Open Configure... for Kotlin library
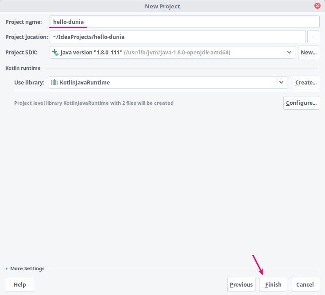This screenshot has width=325, height=295. tap(301, 103)
